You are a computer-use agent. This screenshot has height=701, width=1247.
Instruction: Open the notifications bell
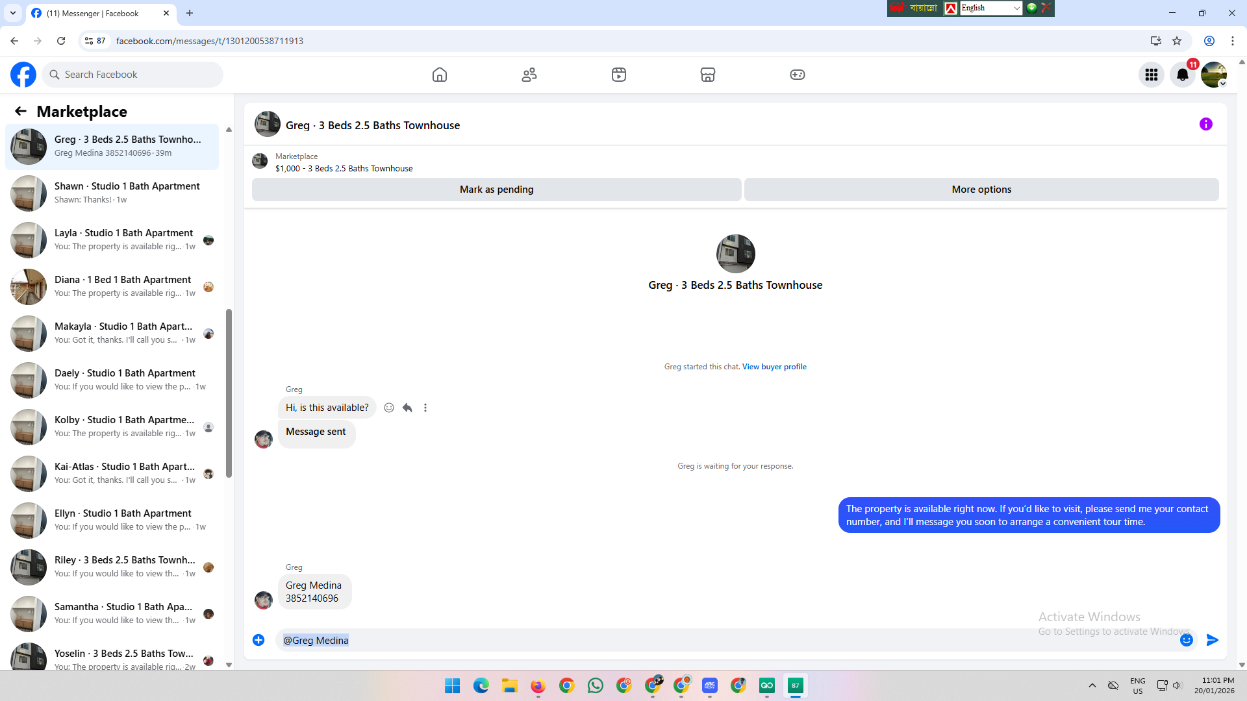(1183, 75)
